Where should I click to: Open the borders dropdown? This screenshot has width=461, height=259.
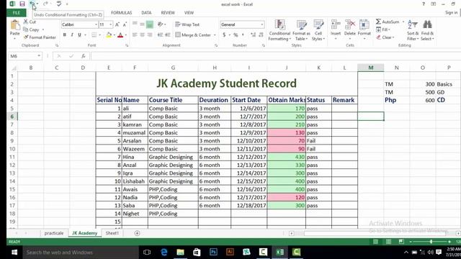100,35
